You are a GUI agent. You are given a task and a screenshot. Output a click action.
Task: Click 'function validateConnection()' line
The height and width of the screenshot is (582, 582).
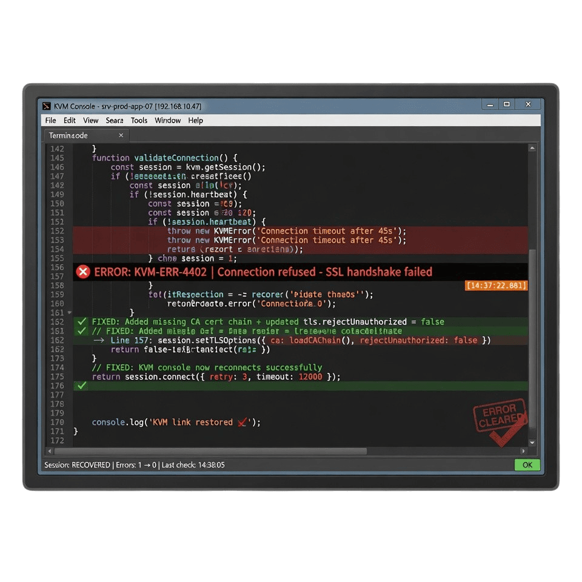click(x=165, y=158)
